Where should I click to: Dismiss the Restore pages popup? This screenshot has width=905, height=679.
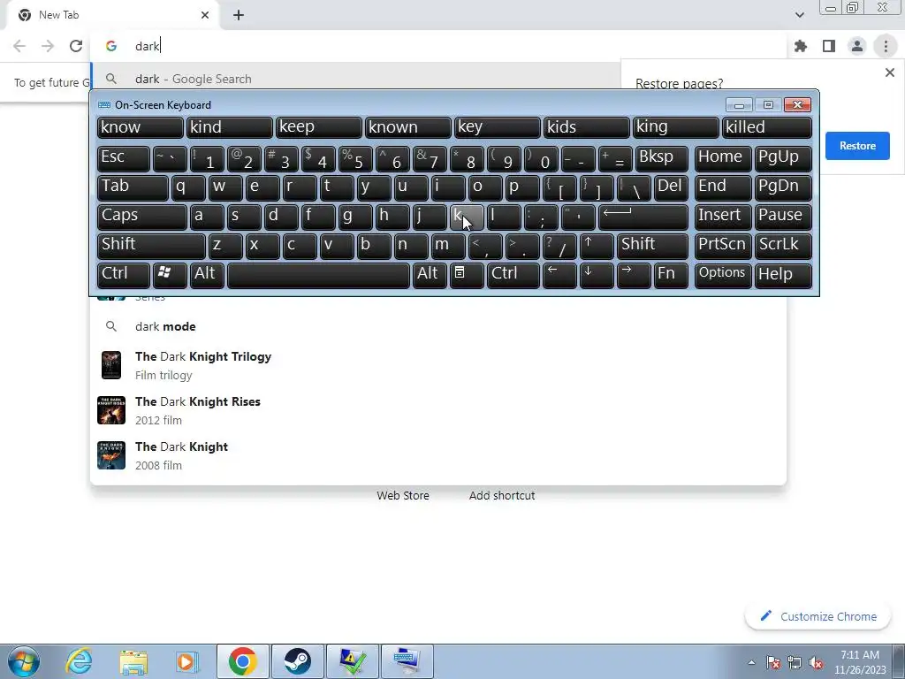tap(889, 72)
